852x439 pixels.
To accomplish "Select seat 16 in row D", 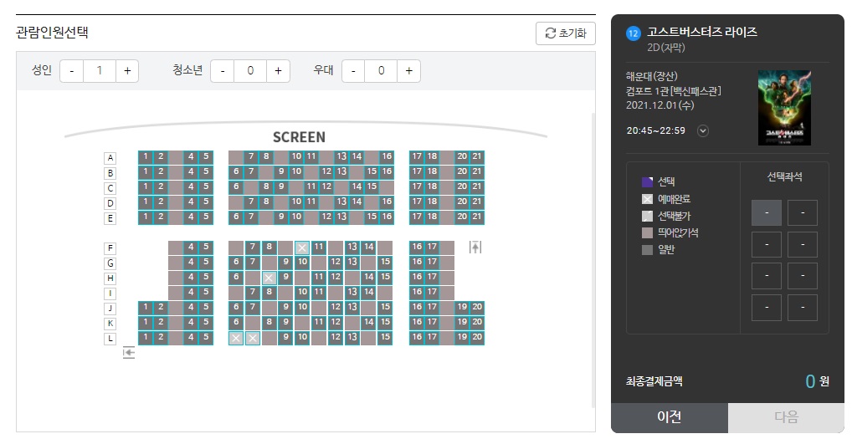I will tap(387, 202).
